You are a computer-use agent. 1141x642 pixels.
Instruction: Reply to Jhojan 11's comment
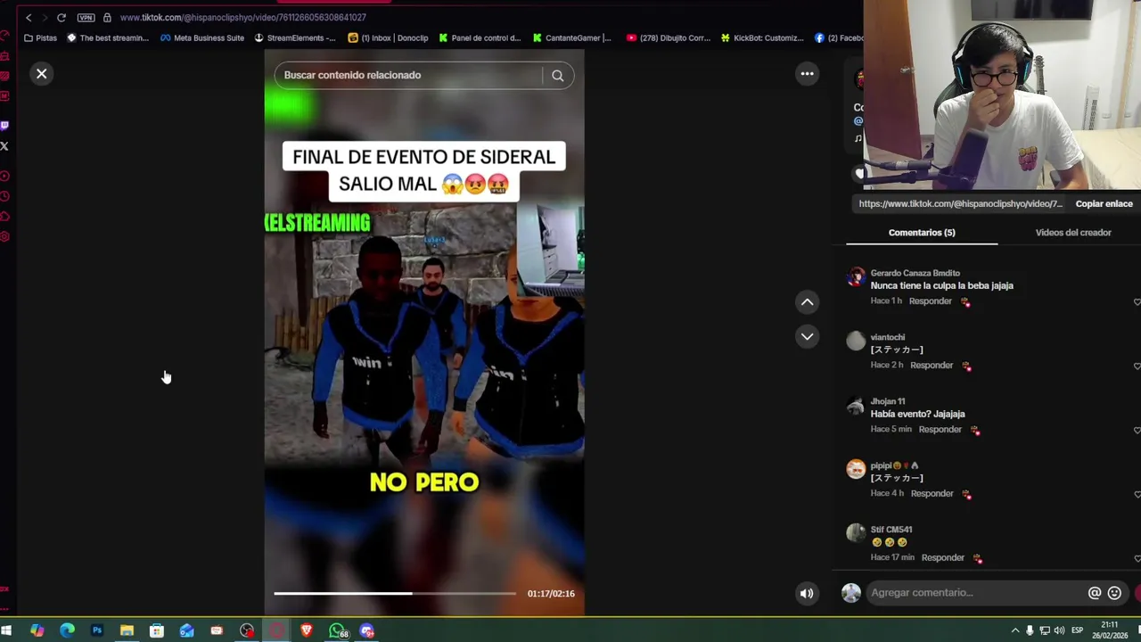pyautogui.click(x=940, y=430)
